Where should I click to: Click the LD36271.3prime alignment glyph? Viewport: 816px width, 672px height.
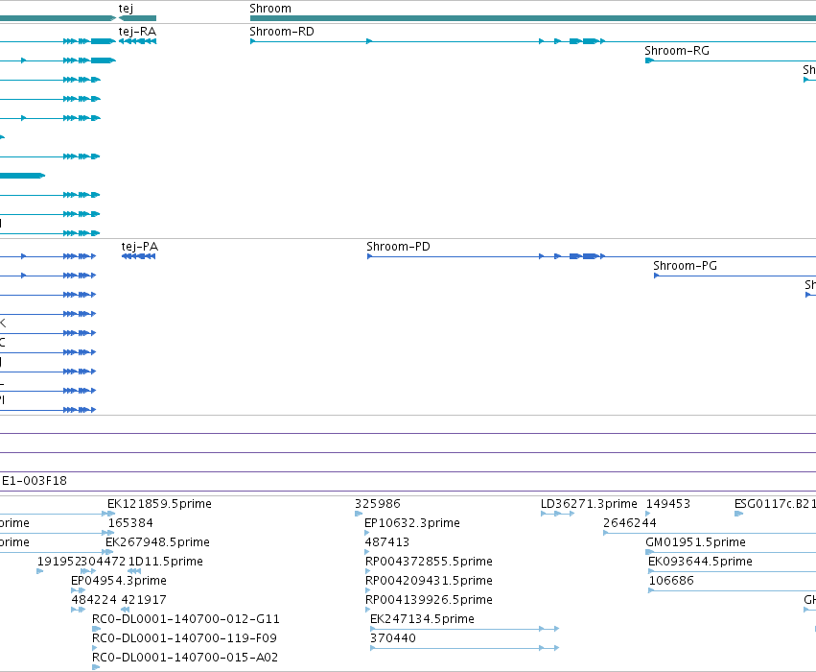click(x=557, y=514)
